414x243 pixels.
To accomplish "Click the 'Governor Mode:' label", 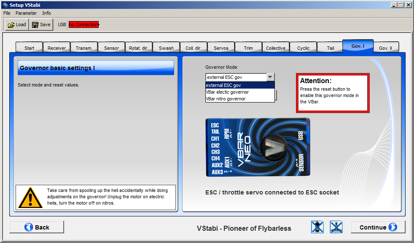I will pyautogui.click(x=222, y=67).
